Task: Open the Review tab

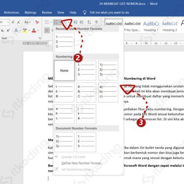Action: click(47, 13)
